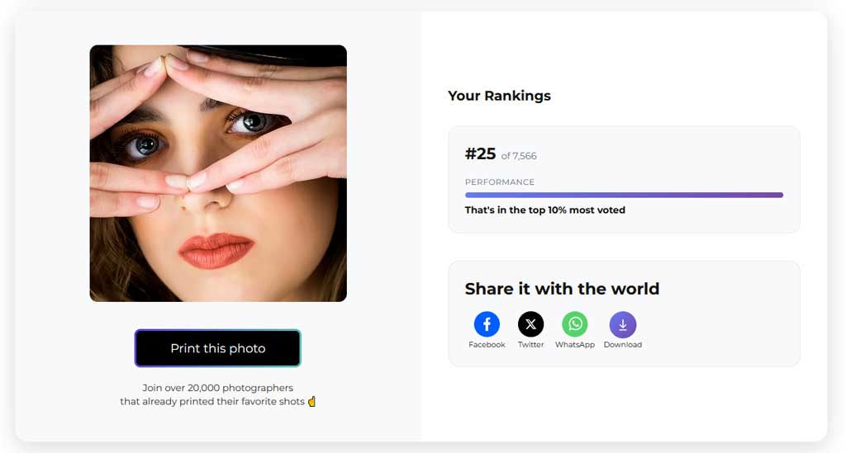Select the Your Rankings heading
The height and width of the screenshot is (453, 846).
tap(499, 96)
